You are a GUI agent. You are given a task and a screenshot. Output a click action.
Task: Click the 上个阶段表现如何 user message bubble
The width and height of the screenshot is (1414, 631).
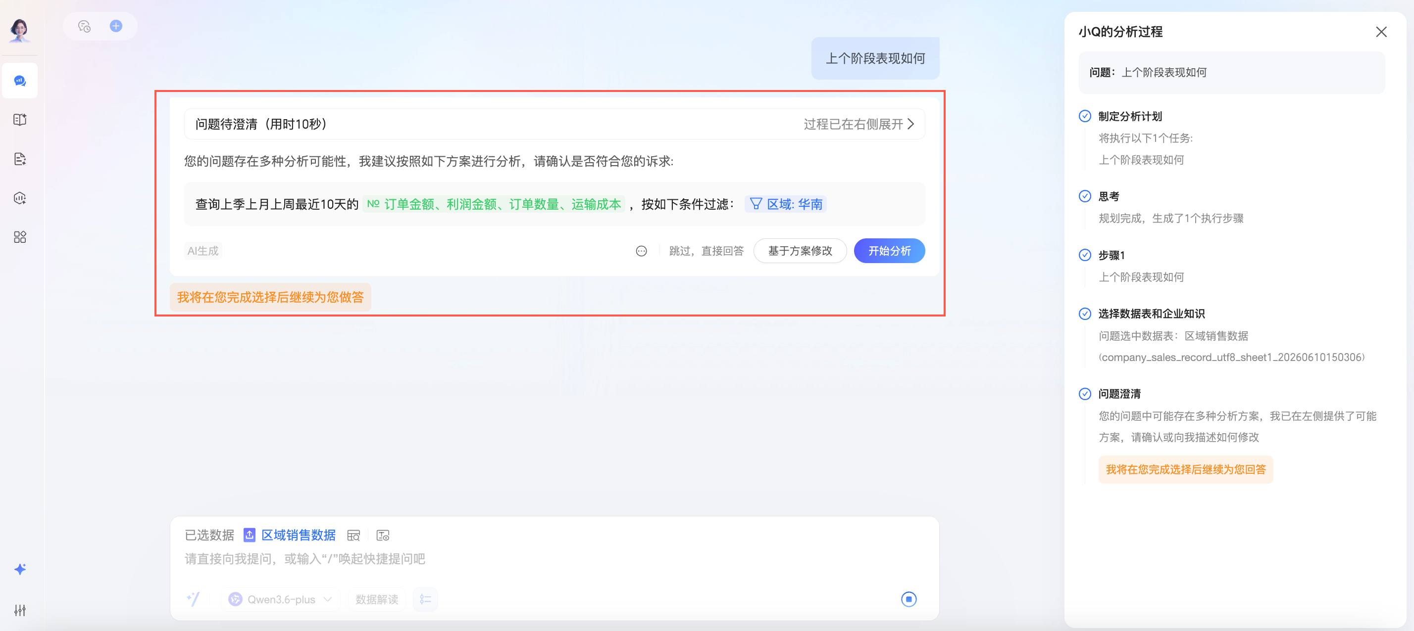click(875, 59)
